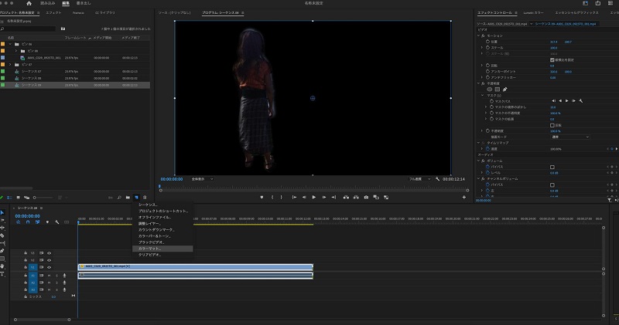Open playback resolution dropdown

(x=419, y=179)
